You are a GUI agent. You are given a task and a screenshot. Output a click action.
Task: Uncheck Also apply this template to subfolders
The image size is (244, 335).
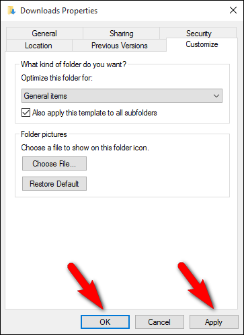coord(26,113)
